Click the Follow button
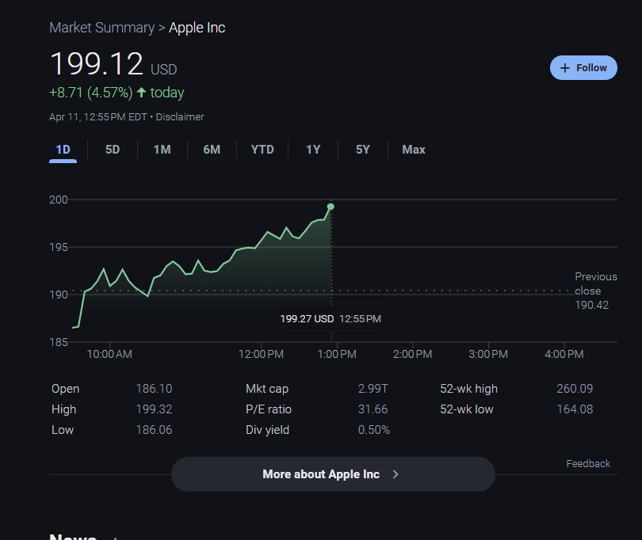 (583, 68)
